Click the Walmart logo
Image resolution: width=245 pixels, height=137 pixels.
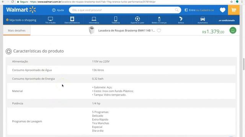(x=21, y=10)
